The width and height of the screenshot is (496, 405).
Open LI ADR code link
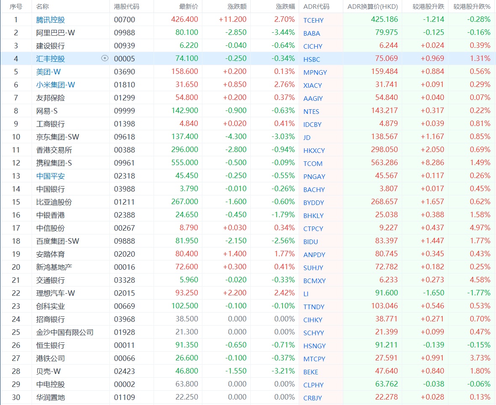(x=306, y=294)
